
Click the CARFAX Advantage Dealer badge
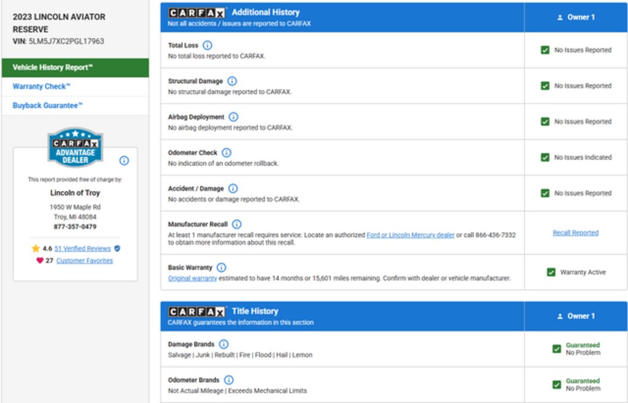(x=75, y=148)
